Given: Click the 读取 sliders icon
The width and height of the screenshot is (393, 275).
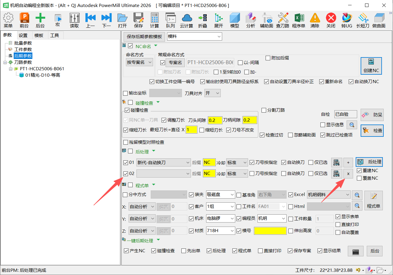Looking at the screenshot, I should [74, 20].
